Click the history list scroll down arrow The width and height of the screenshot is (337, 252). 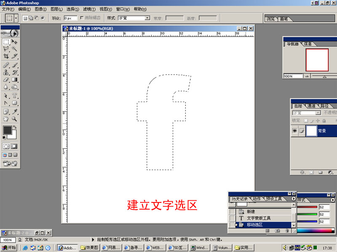click(x=293, y=225)
